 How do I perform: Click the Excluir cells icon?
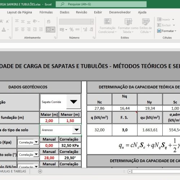tap(159, 25)
